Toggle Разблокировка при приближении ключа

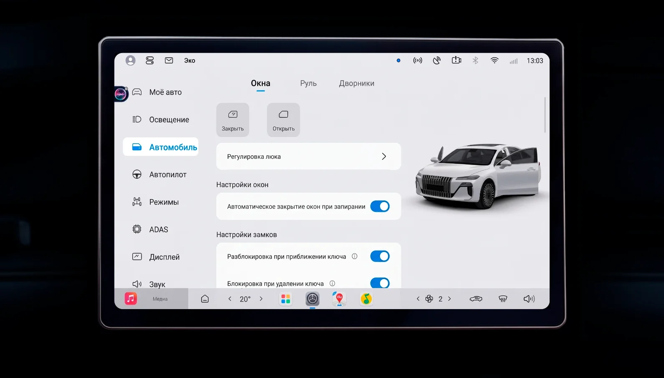380,256
